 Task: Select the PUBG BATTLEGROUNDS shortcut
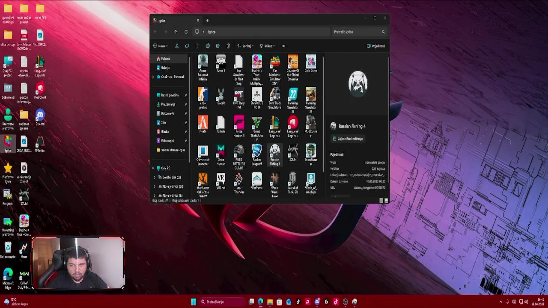239,157
